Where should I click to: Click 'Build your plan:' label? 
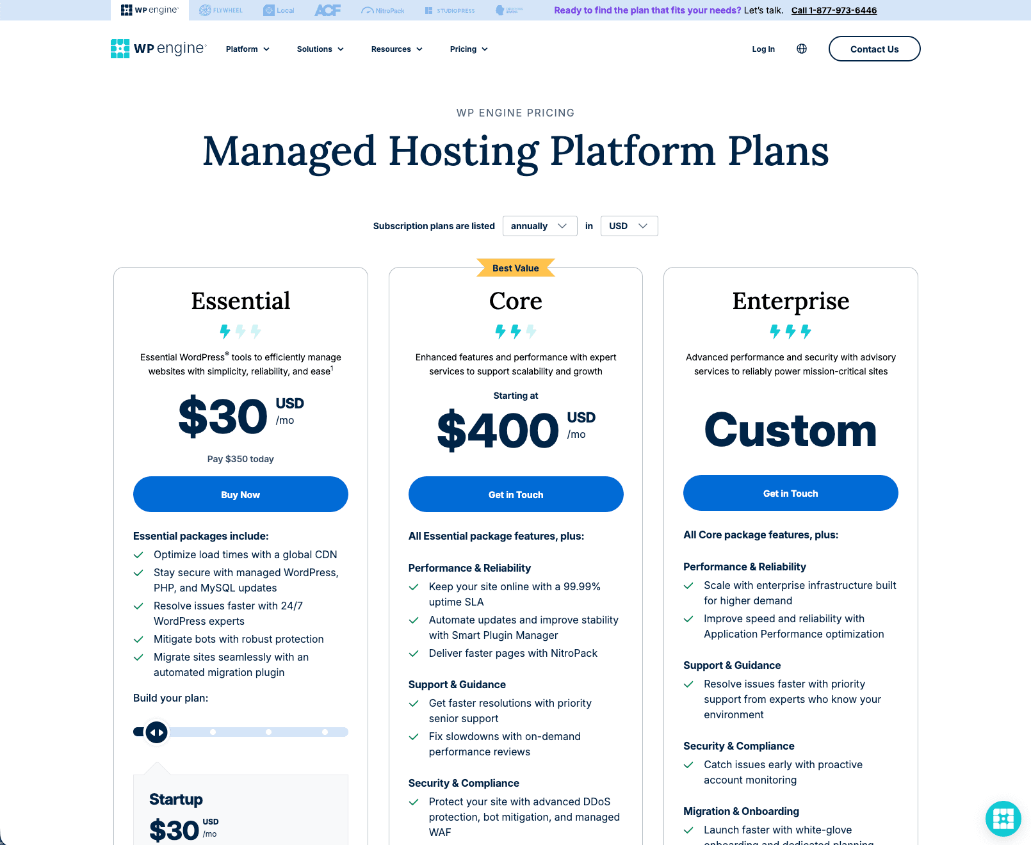[x=170, y=698]
